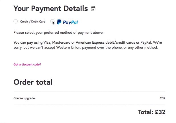Click the "Order total" heading

(x=33, y=82)
